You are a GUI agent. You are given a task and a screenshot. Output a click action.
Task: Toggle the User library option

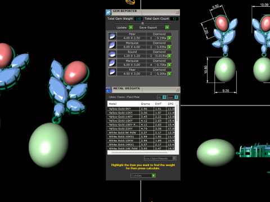176,97
